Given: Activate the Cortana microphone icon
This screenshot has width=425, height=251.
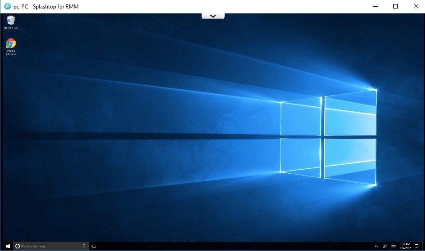Looking at the screenshot, I should click(84, 246).
